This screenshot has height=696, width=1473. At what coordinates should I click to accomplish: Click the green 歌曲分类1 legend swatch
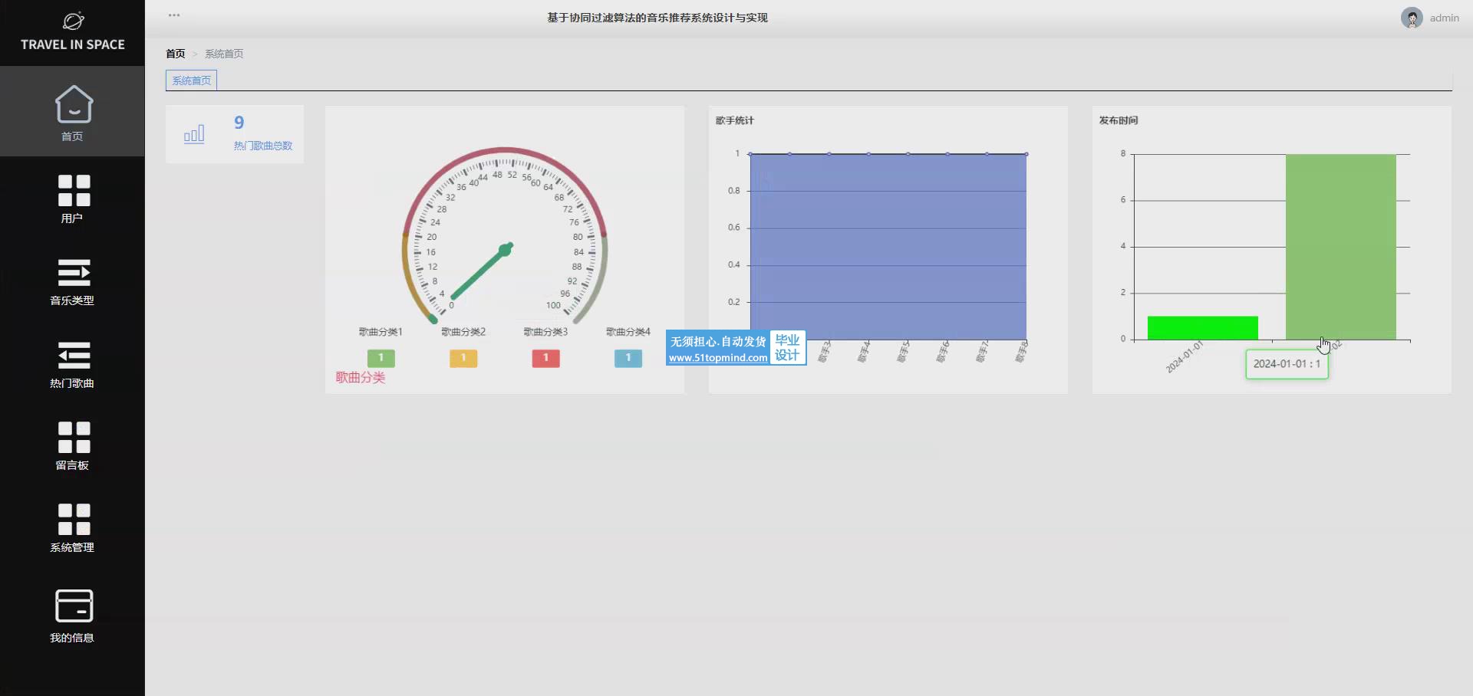click(381, 358)
